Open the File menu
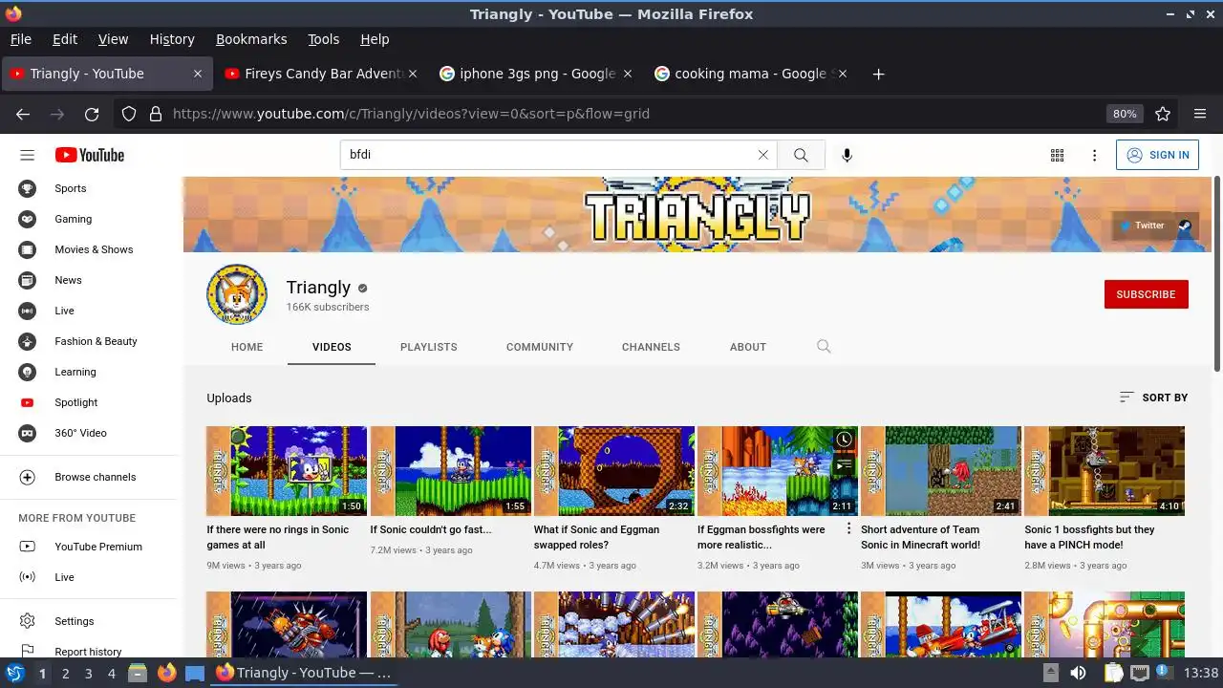1223x688 pixels. [x=20, y=39]
